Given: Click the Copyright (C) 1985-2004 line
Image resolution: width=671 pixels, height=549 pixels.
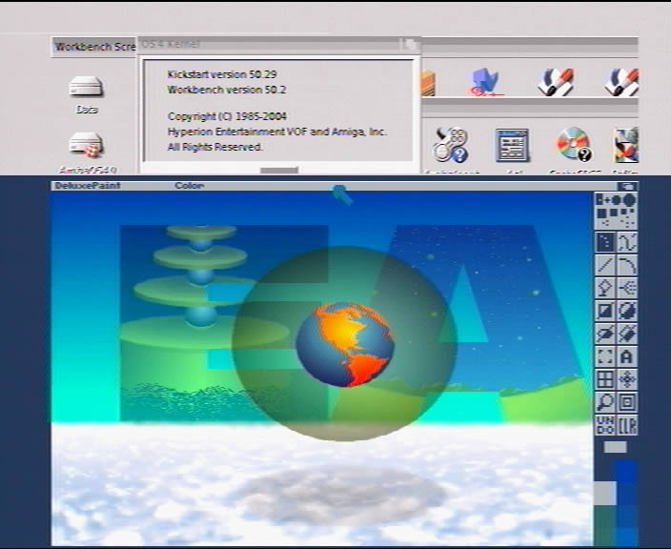Looking at the screenshot, I should click(227, 116).
